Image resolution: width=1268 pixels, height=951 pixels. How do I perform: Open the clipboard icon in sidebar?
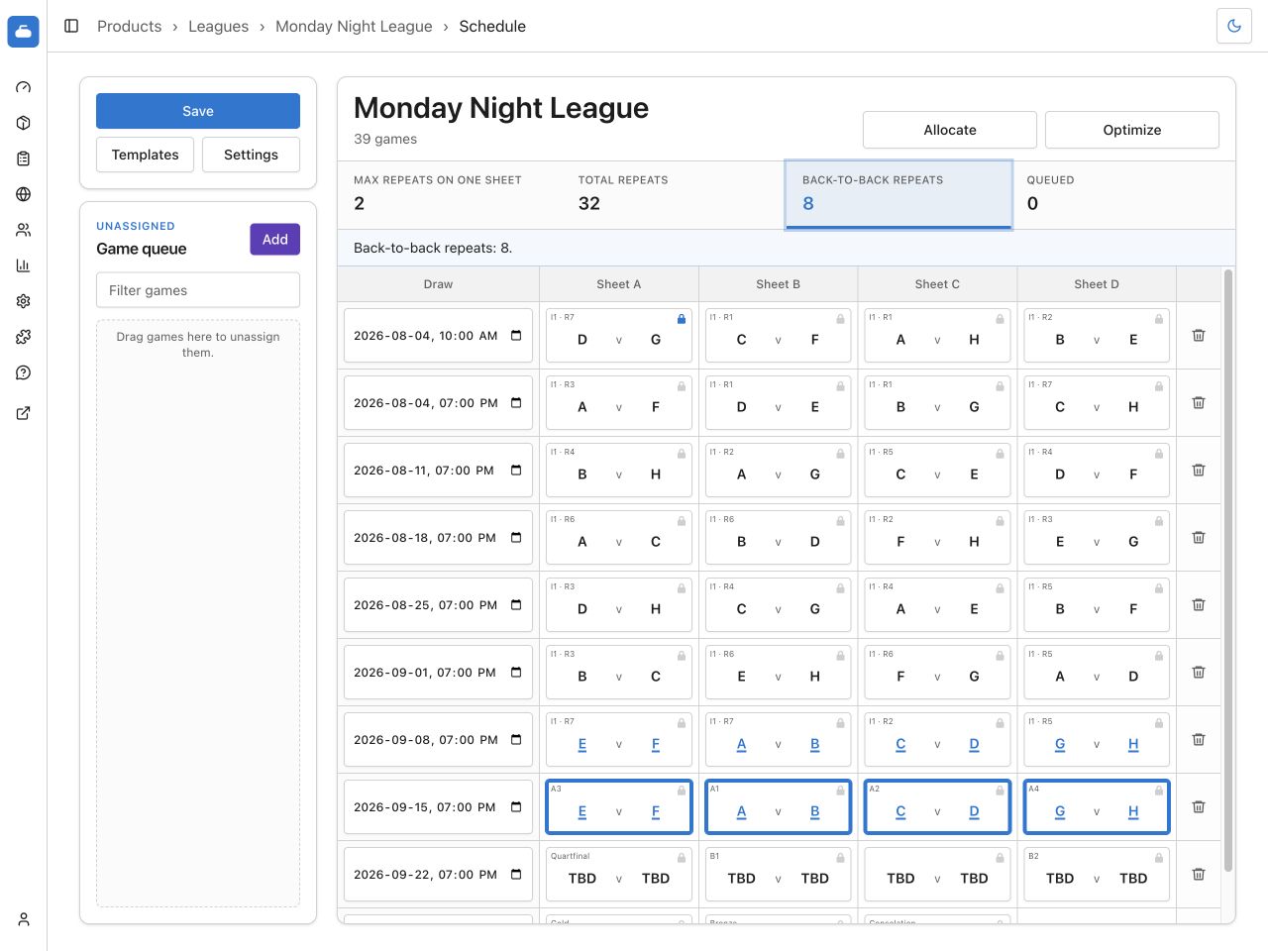(24, 158)
